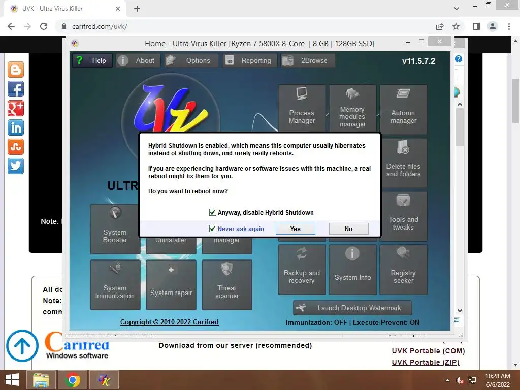Screen dimensions: 520x390
Task: Uncheck Anyway, disable Hybrid Shutdown
Action: point(213,212)
